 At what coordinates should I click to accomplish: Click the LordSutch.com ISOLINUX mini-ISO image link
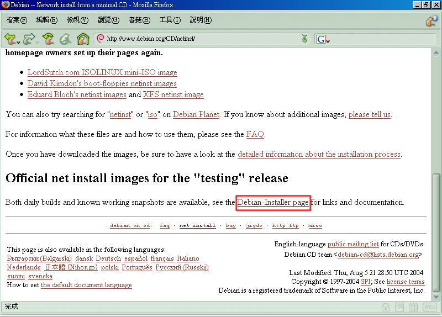coord(102,72)
